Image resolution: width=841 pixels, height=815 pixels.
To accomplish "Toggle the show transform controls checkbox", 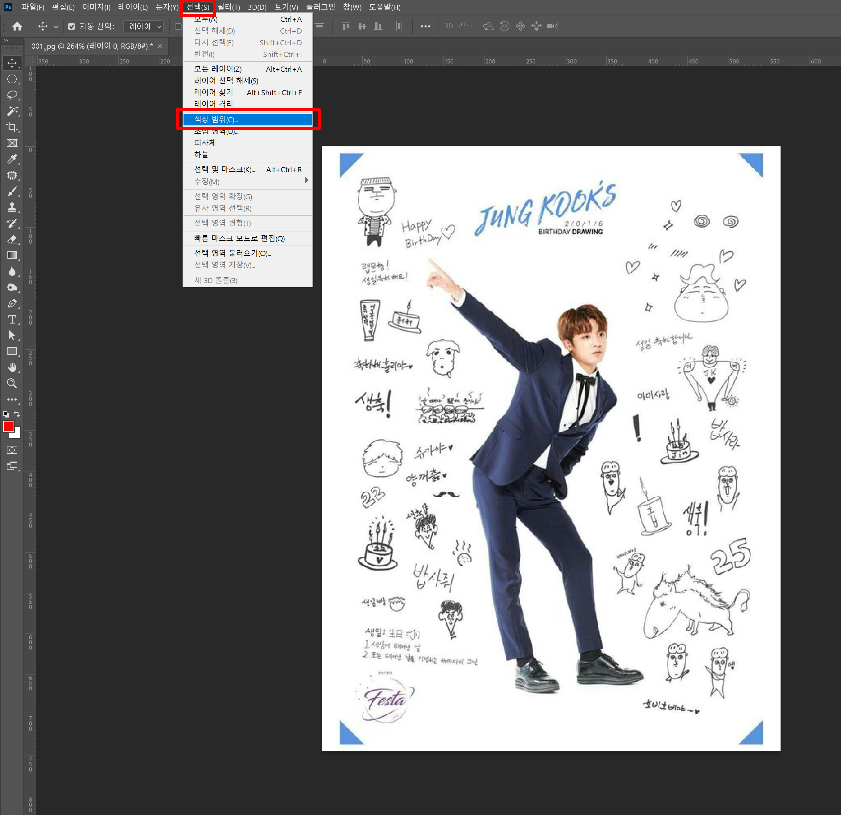I will coord(178,26).
